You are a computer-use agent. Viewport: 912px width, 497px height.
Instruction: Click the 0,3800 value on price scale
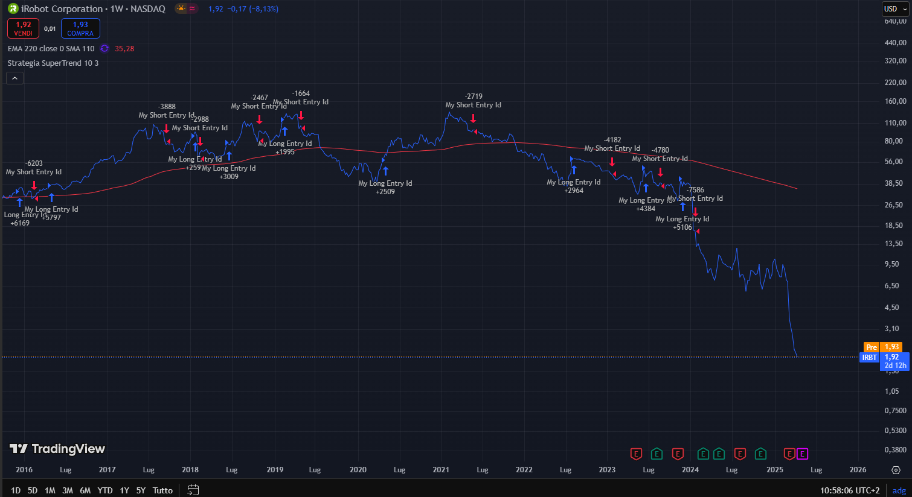(x=895, y=449)
